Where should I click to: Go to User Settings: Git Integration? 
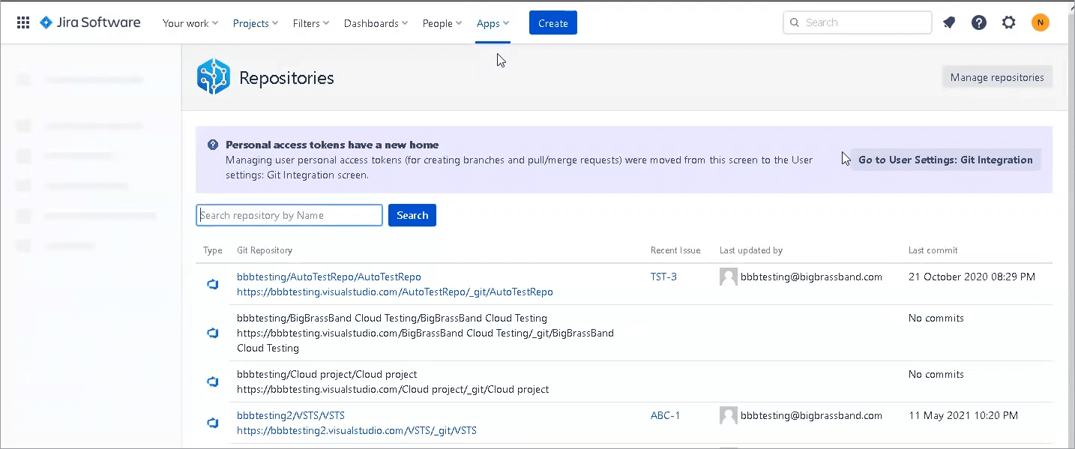pyautogui.click(x=945, y=160)
